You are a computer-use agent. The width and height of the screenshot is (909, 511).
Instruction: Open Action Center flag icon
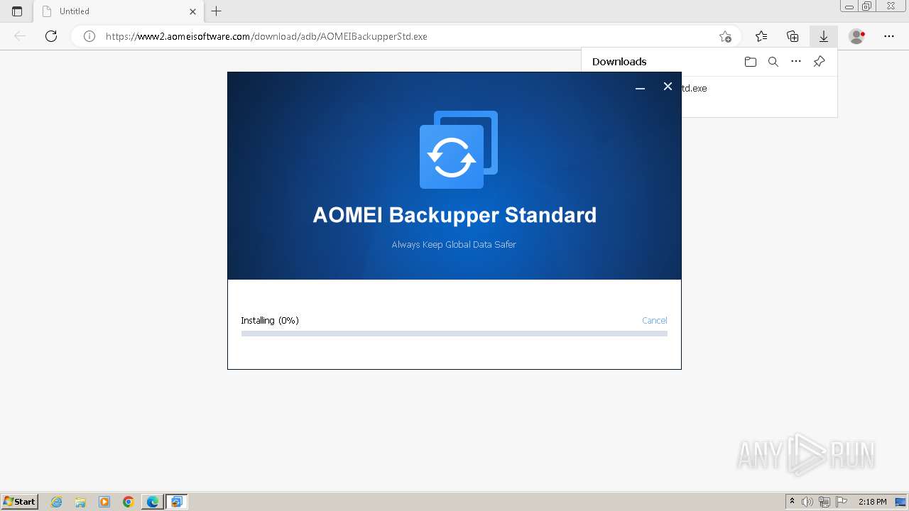click(842, 502)
